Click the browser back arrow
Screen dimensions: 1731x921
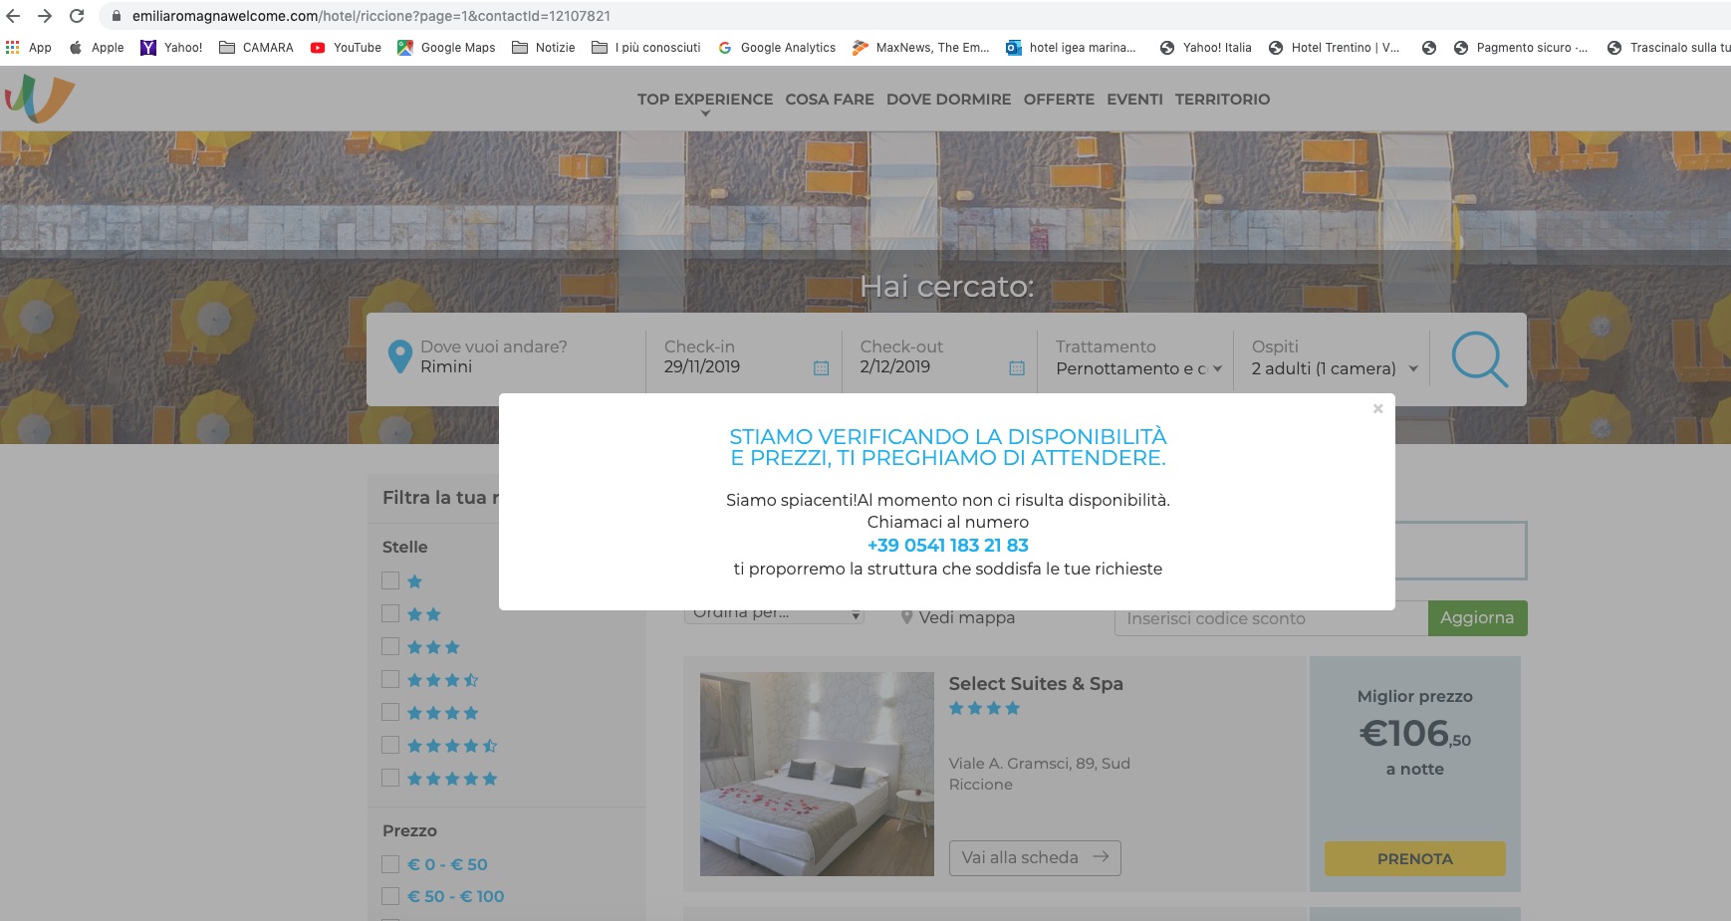[x=13, y=16]
